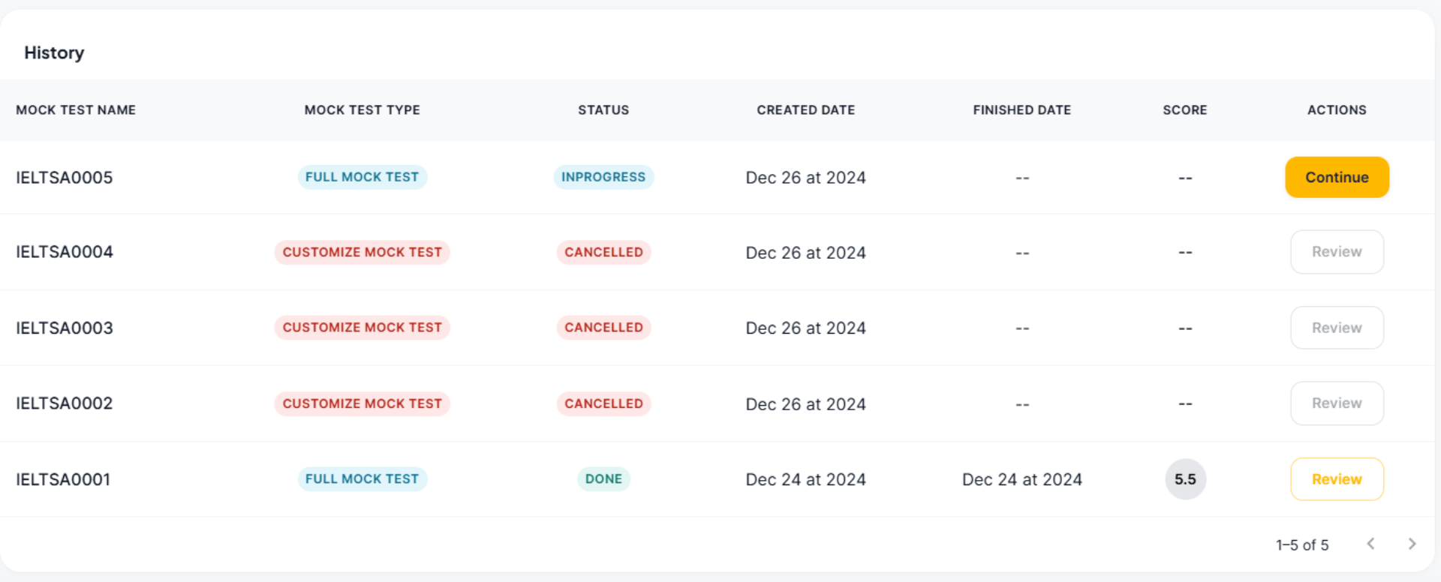
Task: Click the IELTSA0001 test name
Action: tap(63, 479)
